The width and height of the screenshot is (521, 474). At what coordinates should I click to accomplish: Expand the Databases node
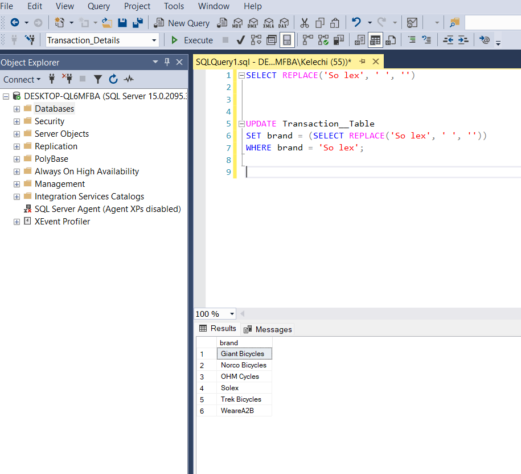click(16, 108)
